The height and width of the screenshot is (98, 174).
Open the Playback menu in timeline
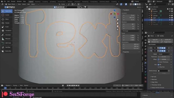(9, 85)
